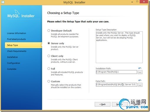Go back with the Back button

click(x=103, y=104)
